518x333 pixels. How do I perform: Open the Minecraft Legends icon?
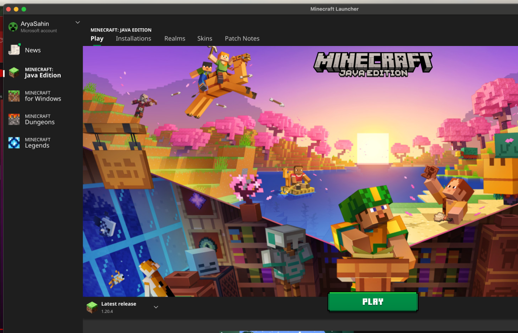(14, 142)
